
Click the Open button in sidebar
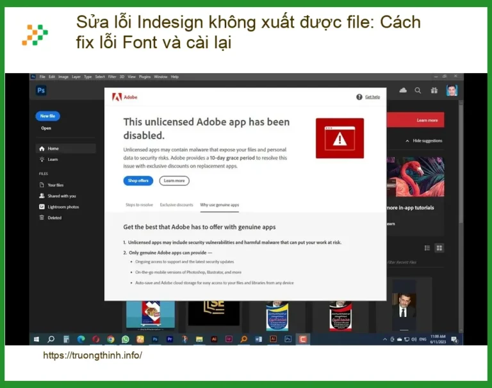point(46,128)
